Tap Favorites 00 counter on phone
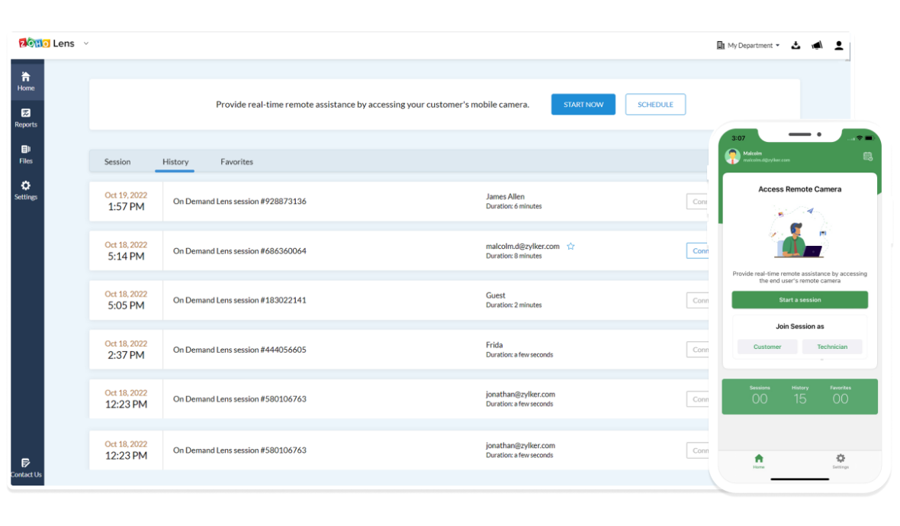This screenshot has width=900, height=526. click(841, 395)
